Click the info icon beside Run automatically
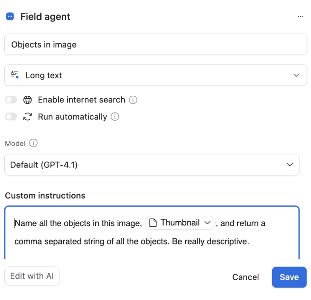Screen dimensions: 311x300 point(115,117)
